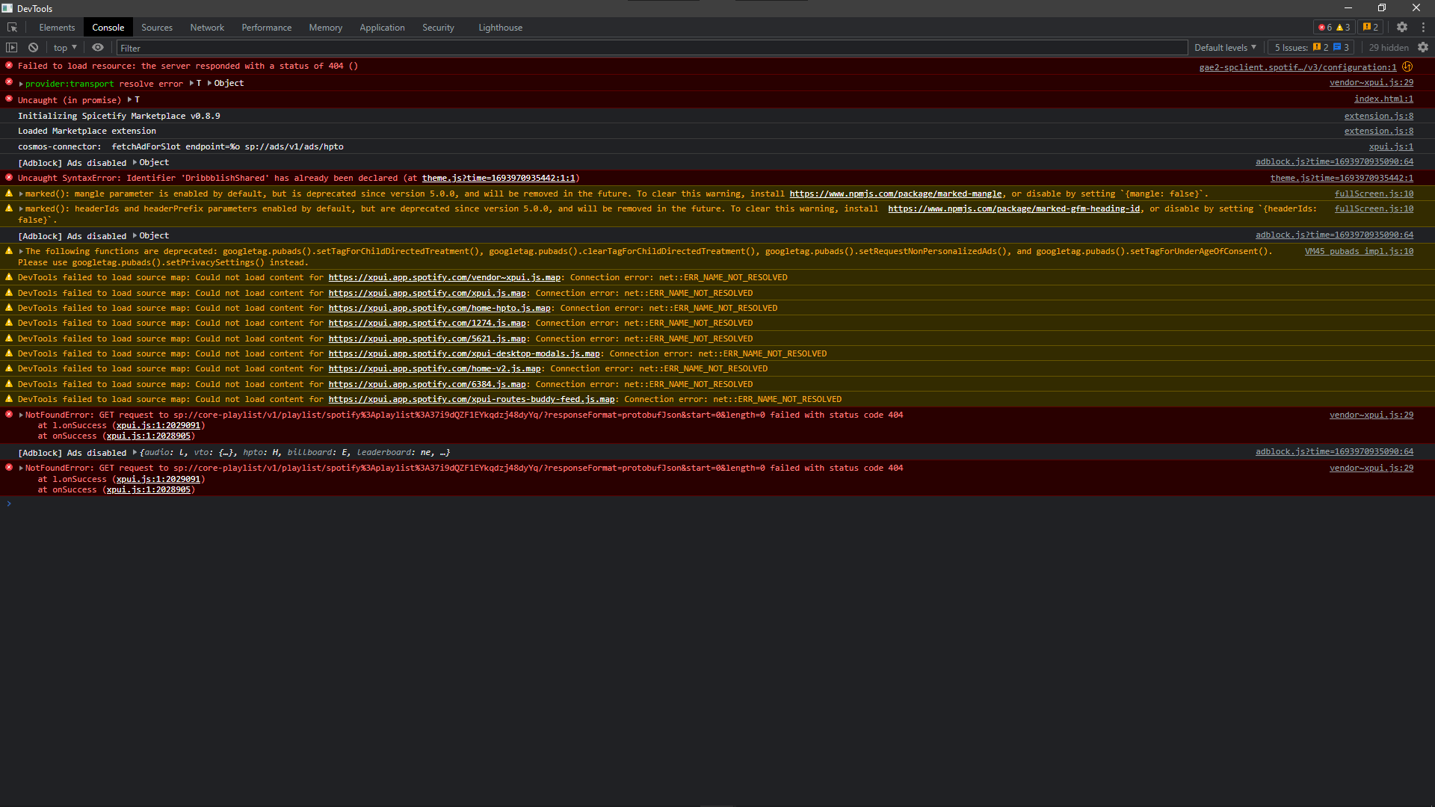Open console settings gear beside hidden count
This screenshot has height=807, width=1435.
(x=1423, y=48)
